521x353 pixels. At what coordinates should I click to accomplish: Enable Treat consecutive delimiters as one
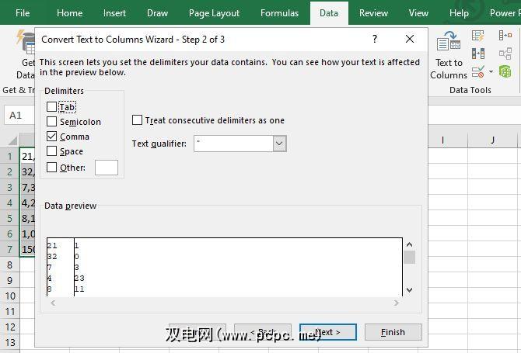(137, 120)
